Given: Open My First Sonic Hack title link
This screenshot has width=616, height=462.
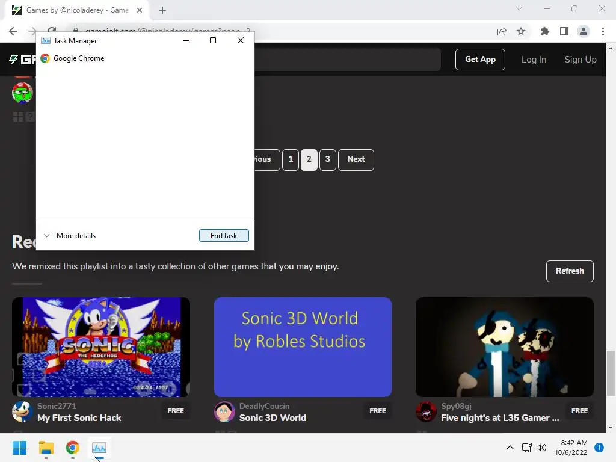Looking at the screenshot, I should [79, 418].
